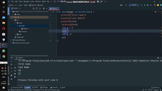Open Problems tool window

coord(44,88)
